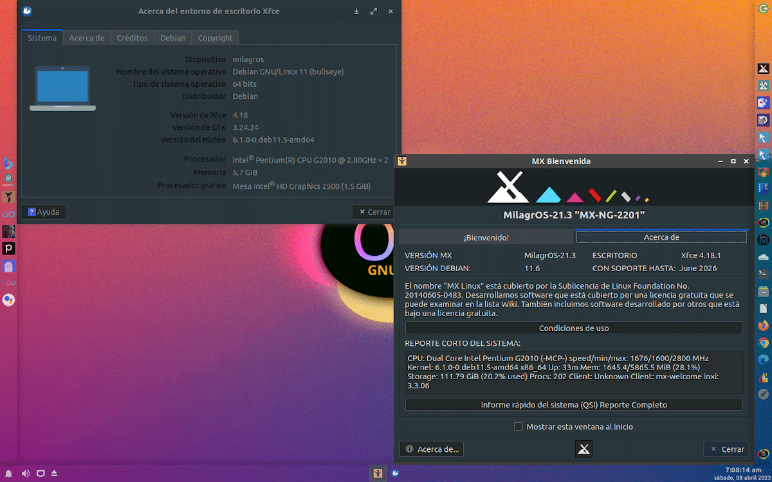Click 'Mesa Intel® HD Graphics 2500 (1,5 GiB)' text
772x482 pixels.
301,186
